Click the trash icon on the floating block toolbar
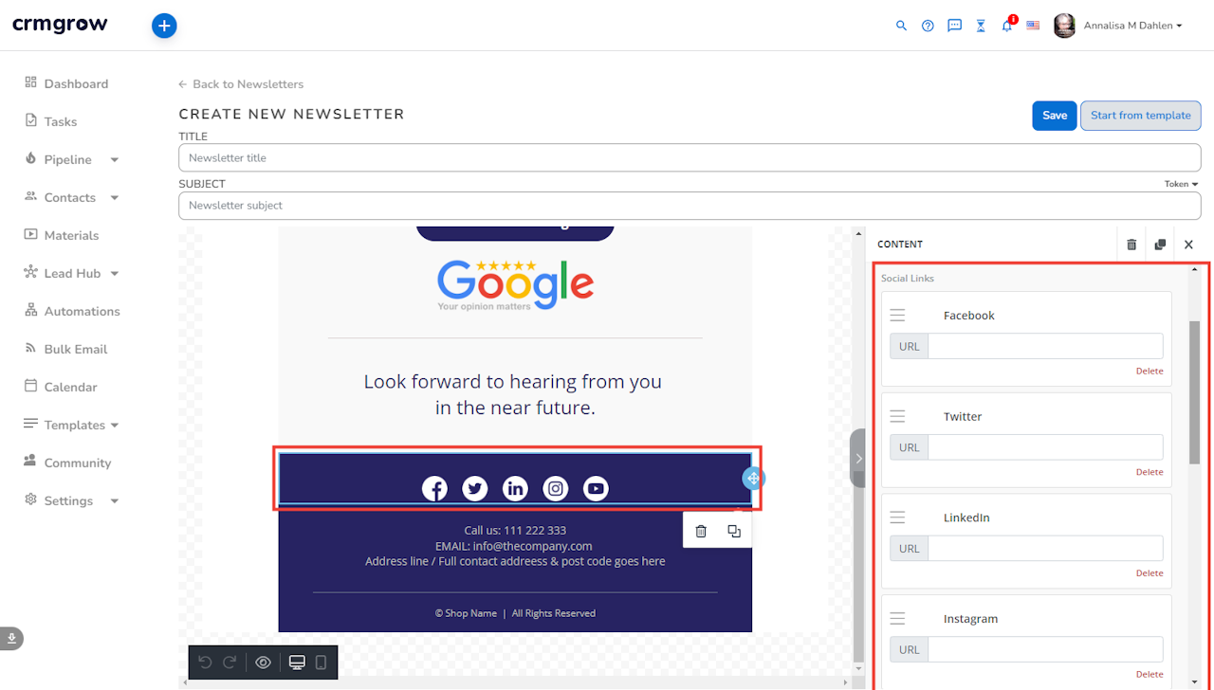The width and height of the screenshot is (1214, 690). point(701,531)
